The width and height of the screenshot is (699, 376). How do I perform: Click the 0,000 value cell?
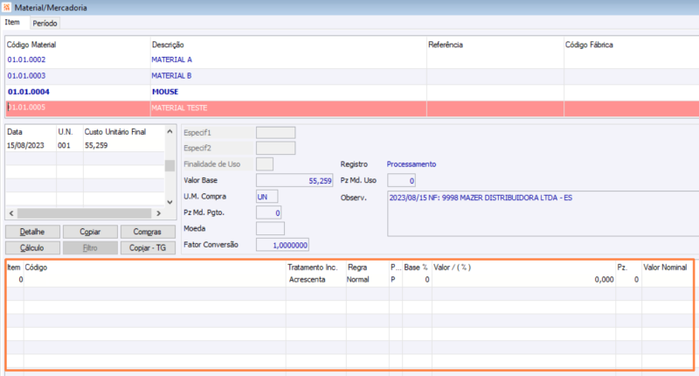click(x=604, y=280)
